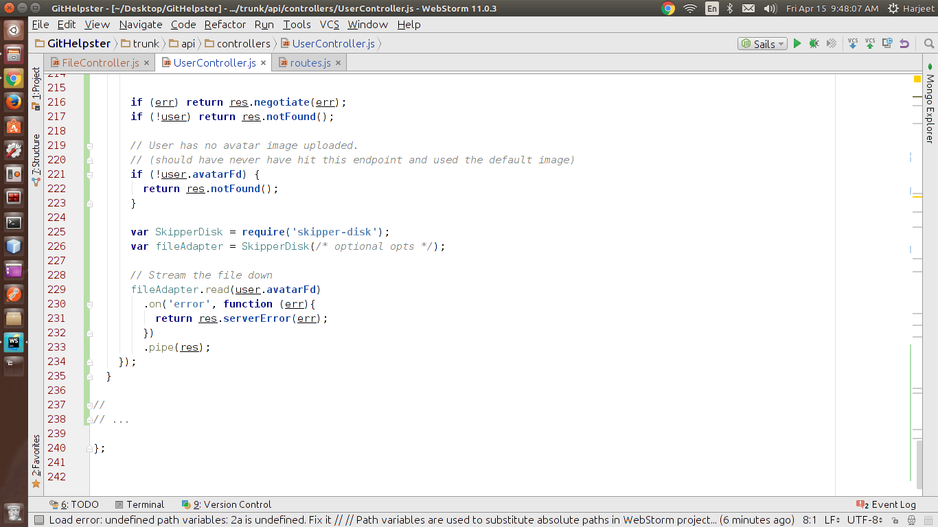Start debugging with the green bug icon
The image size is (938, 527).
click(x=814, y=43)
